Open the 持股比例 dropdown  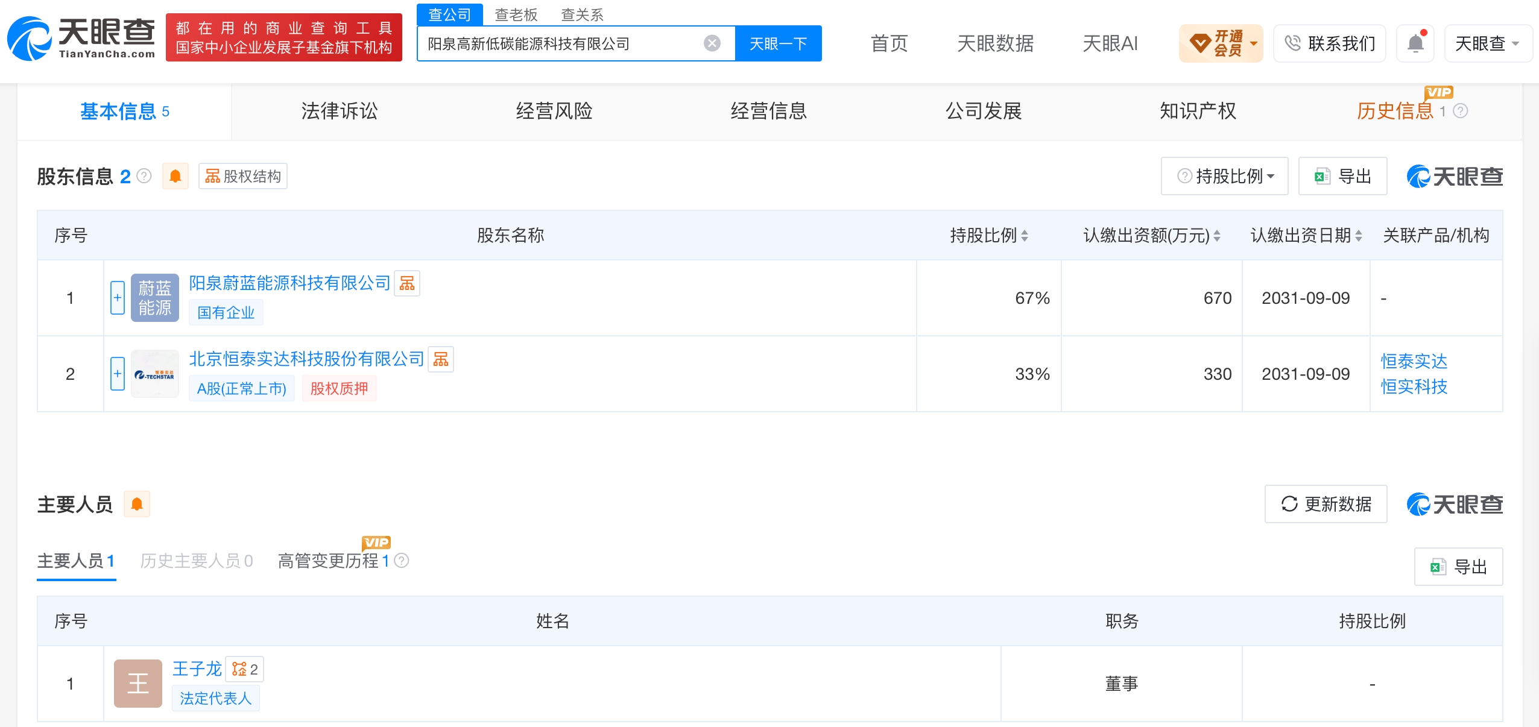[x=1225, y=176]
